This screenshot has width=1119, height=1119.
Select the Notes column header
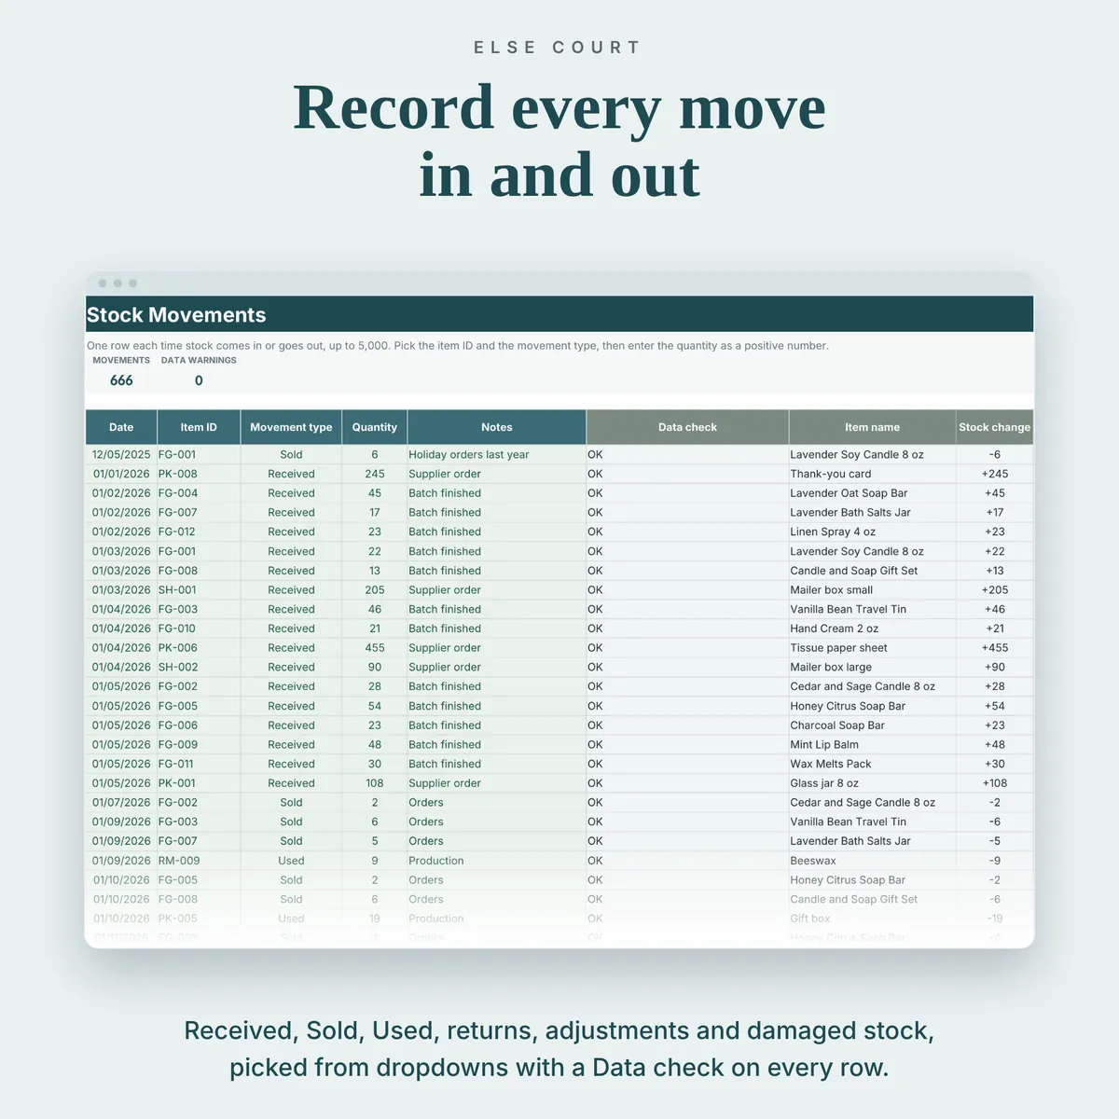click(x=497, y=427)
